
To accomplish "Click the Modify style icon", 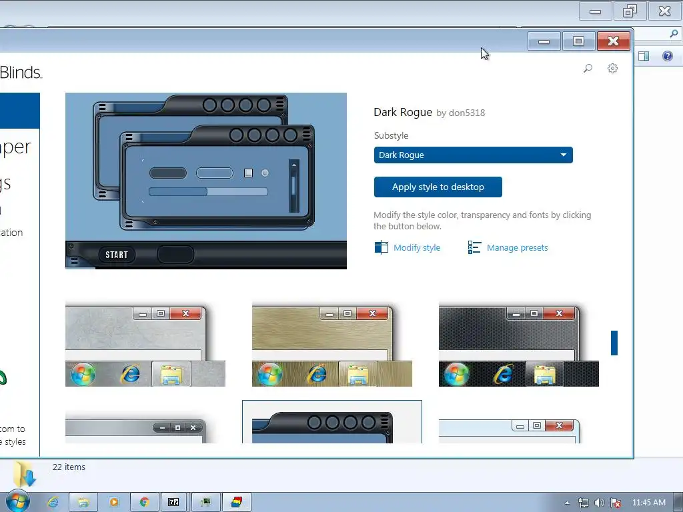I will pyautogui.click(x=381, y=247).
